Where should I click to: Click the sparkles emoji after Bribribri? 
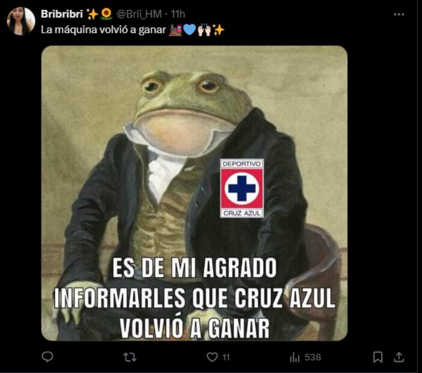pyautogui.click(x=92, y=14)
